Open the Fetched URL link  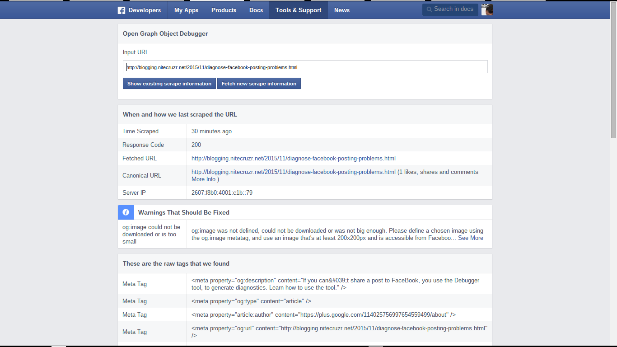coord(293,158)
